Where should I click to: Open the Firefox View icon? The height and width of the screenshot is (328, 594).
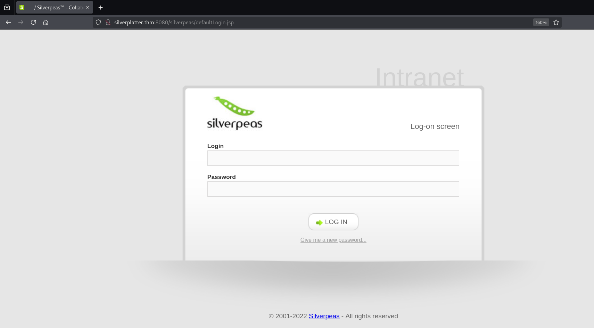[x=7, y=7]
